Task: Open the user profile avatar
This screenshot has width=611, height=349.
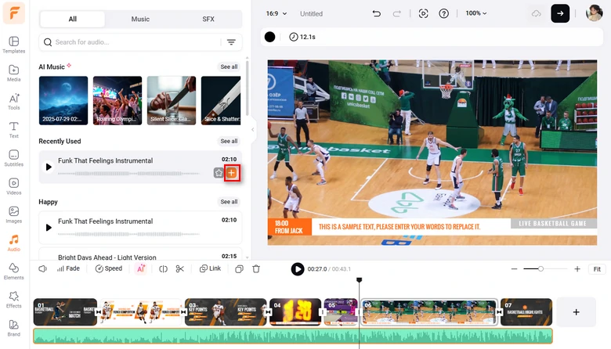Action: [595, 13]
